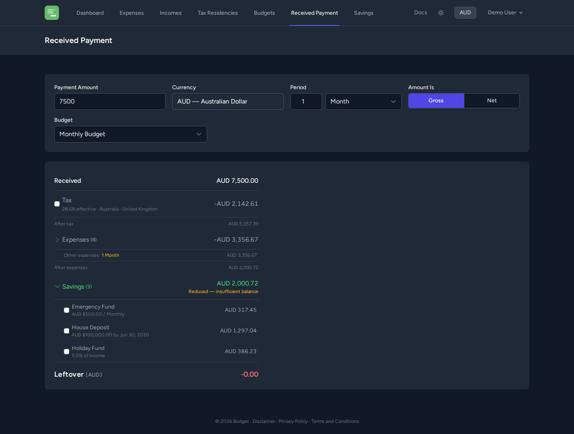Click the After expenses value AUD 2,000.72

243,268
